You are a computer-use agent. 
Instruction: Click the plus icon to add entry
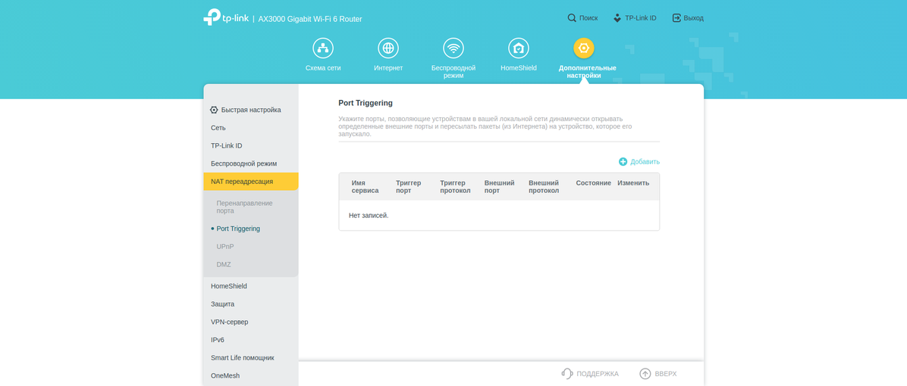(623, 162)
